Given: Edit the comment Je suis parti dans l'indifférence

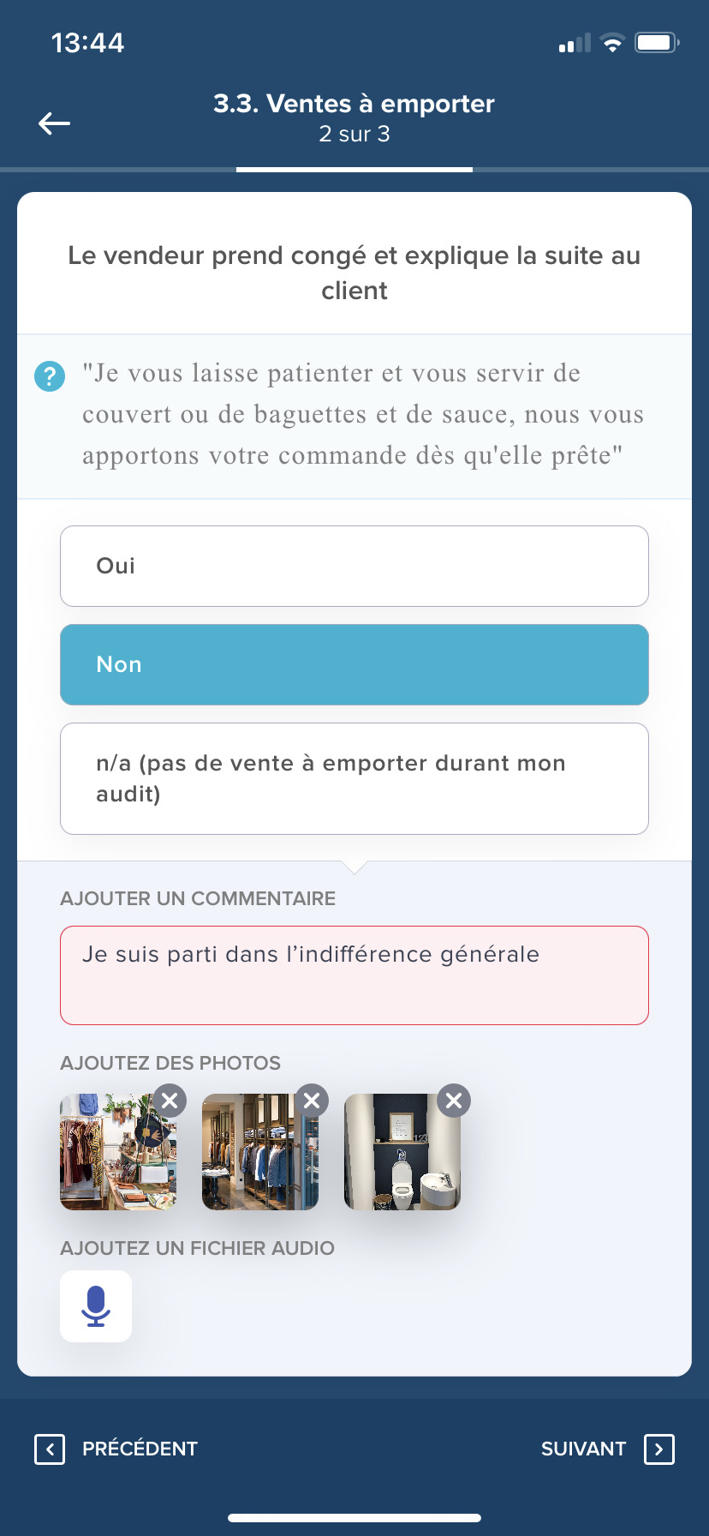Looking at the screenshot, I should (x=354, y=975).
